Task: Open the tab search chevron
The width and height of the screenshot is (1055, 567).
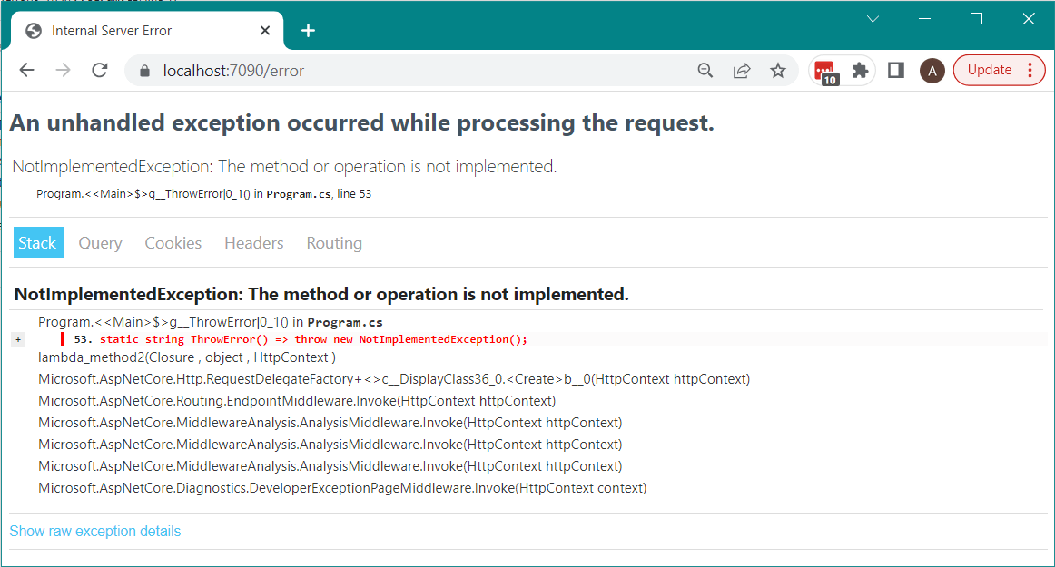Action: (x=873, y=19)
